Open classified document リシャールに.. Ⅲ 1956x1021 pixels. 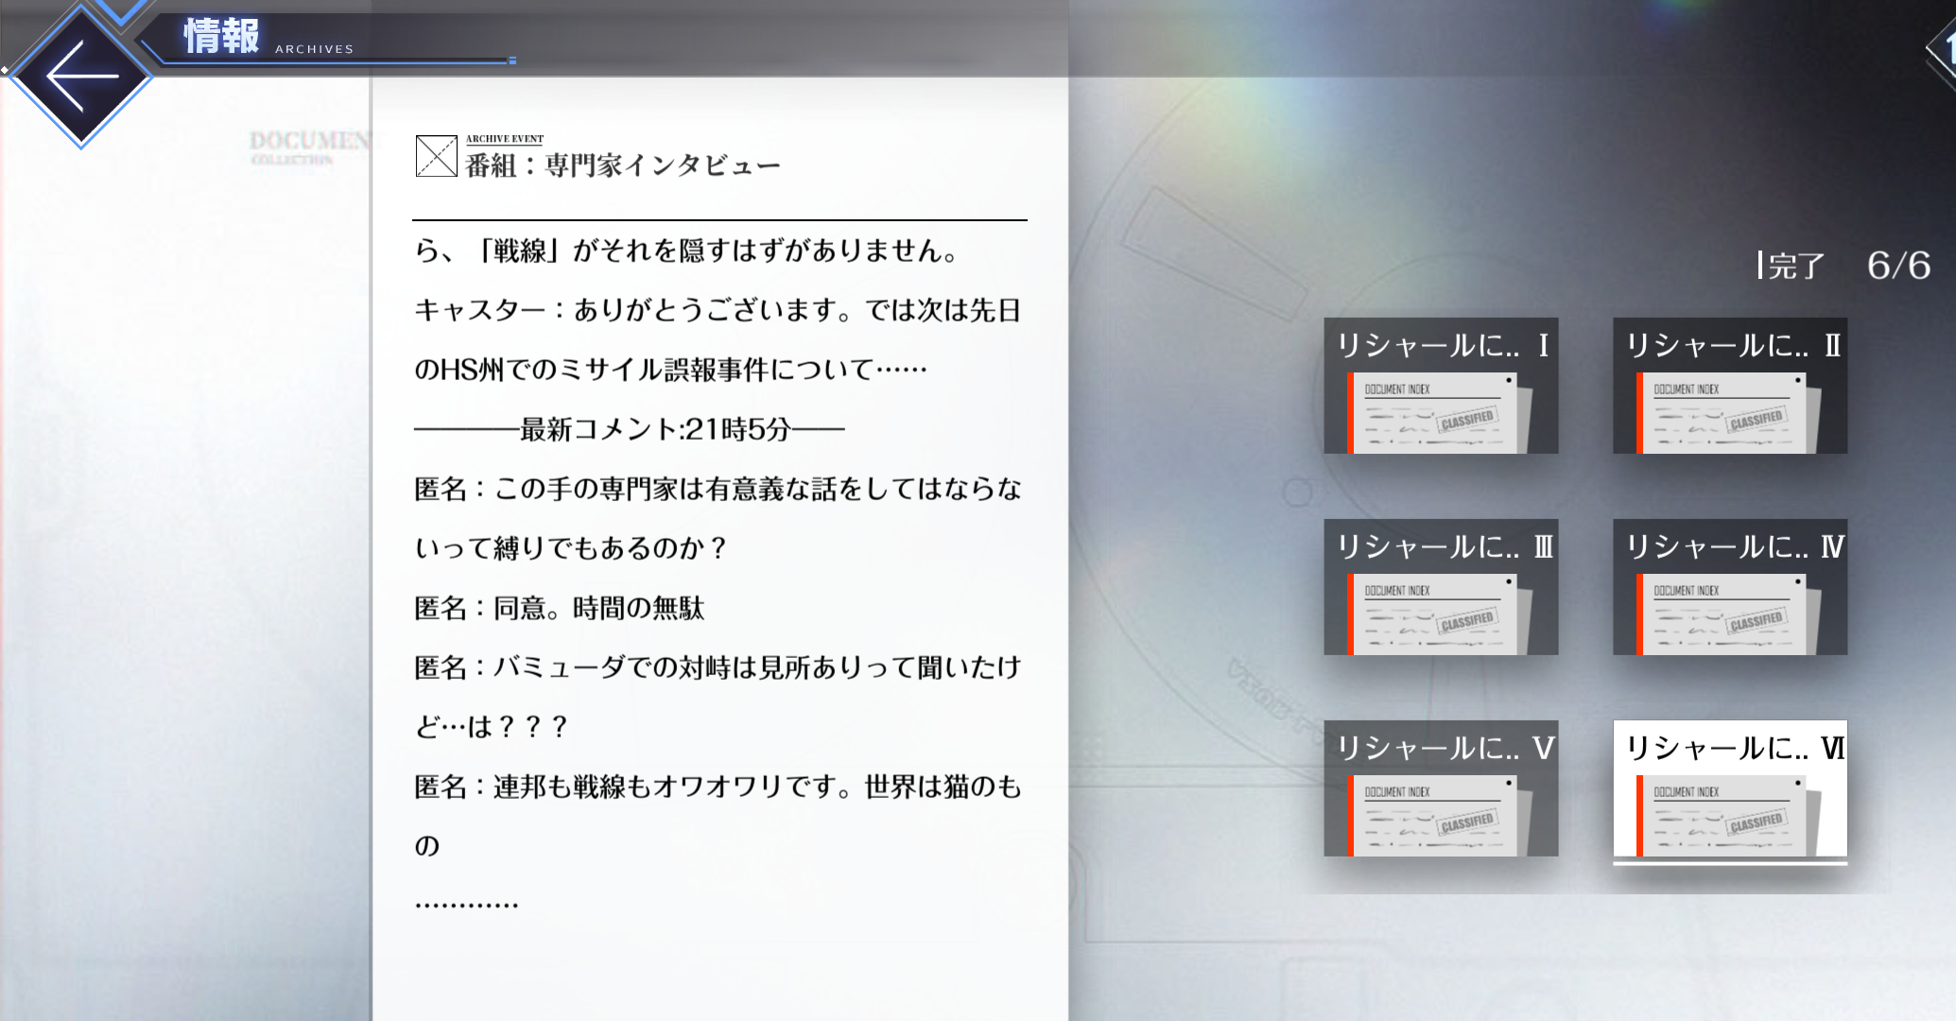point(1441,587)
